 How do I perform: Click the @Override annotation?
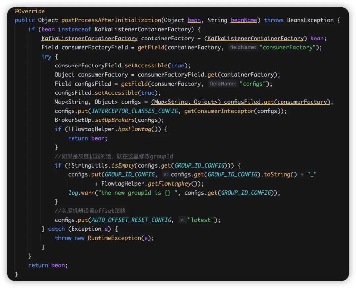coord(30,11)
